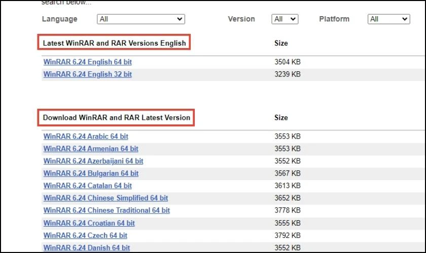Download WinRAR 6.24 English 64 bit
The image size is (426, 253).
point(87,62)
